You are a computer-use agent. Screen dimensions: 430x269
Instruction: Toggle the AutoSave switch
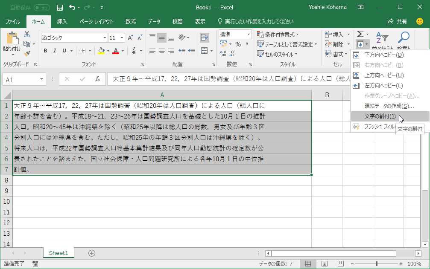pyautogui.click(x=42, y=8)
